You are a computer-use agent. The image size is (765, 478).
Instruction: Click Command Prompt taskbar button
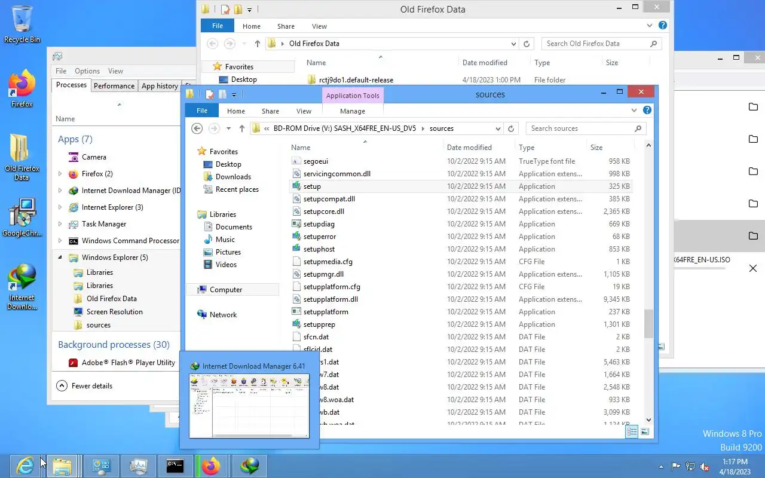[x=175, y=465]
